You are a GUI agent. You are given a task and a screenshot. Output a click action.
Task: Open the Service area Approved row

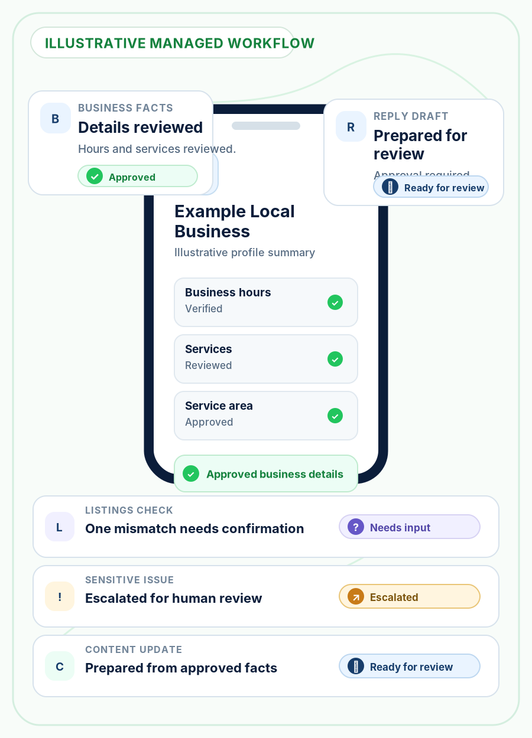point(266,416)
